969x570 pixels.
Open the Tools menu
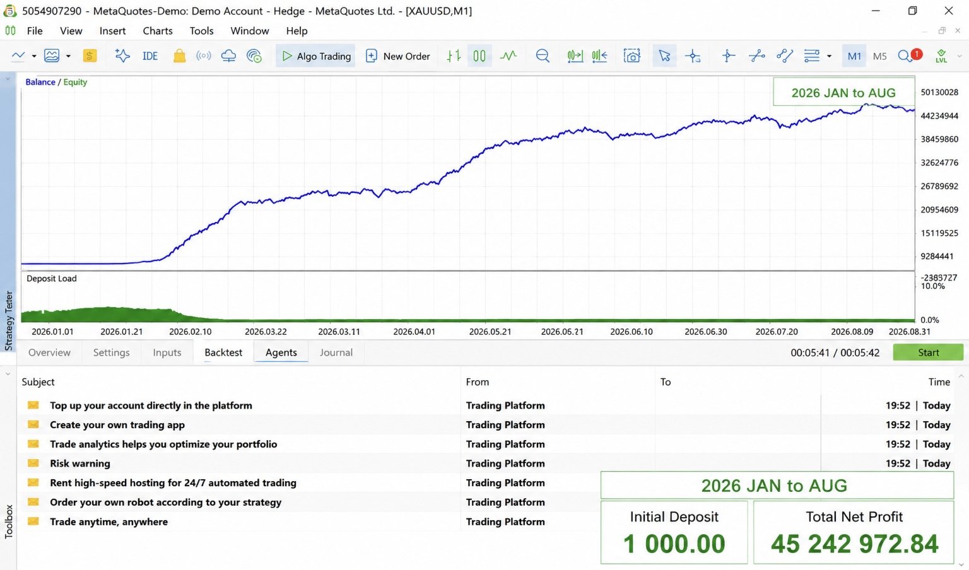point(201,31)
